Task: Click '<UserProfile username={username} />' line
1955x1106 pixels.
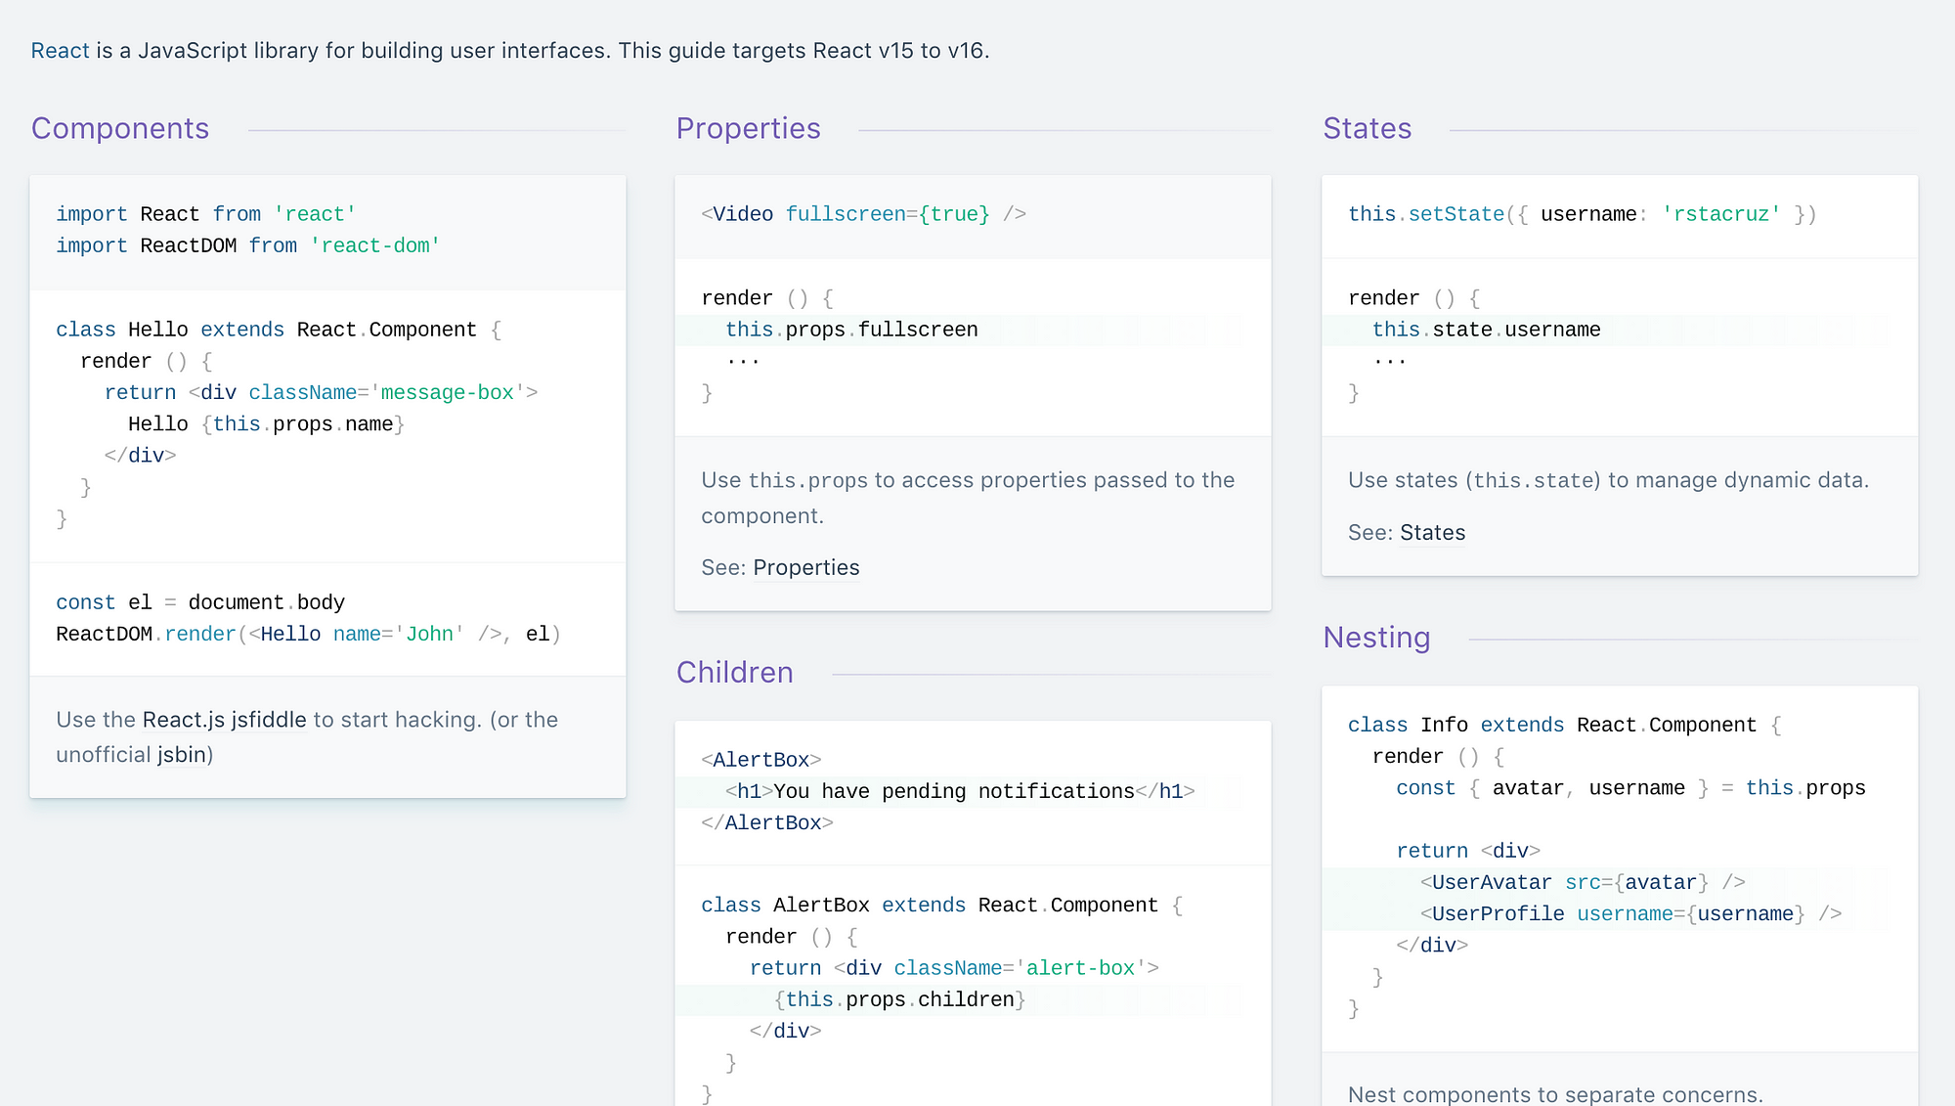Action: [1630, 913]
